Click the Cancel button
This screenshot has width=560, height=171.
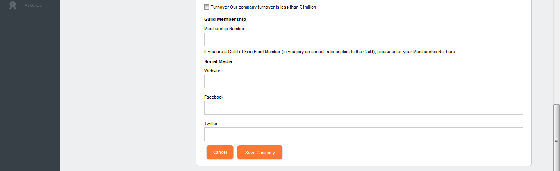(220, 152)
